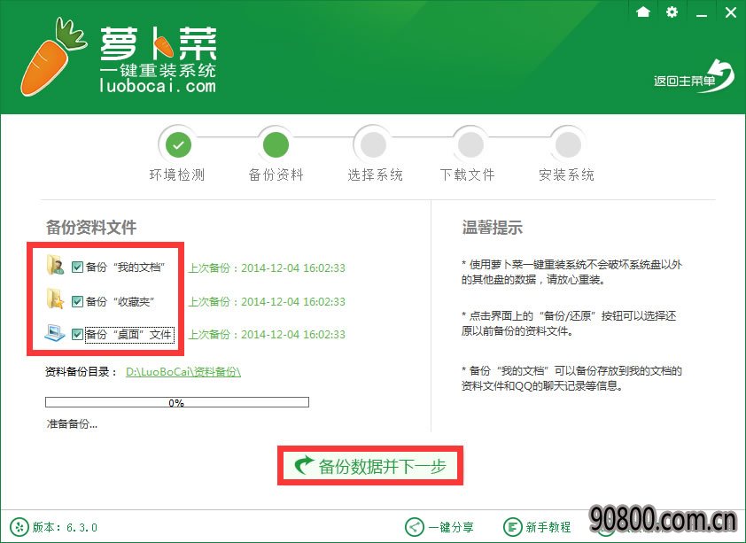Click 返回主菜单 return arrow
Image resolution: width=746 pixels, height=543 pixels.
point(694,77)
